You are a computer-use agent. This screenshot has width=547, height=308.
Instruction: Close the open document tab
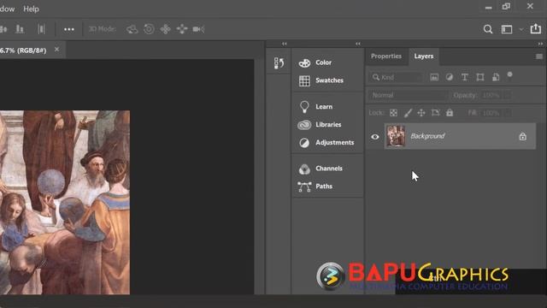click(56, 50)
